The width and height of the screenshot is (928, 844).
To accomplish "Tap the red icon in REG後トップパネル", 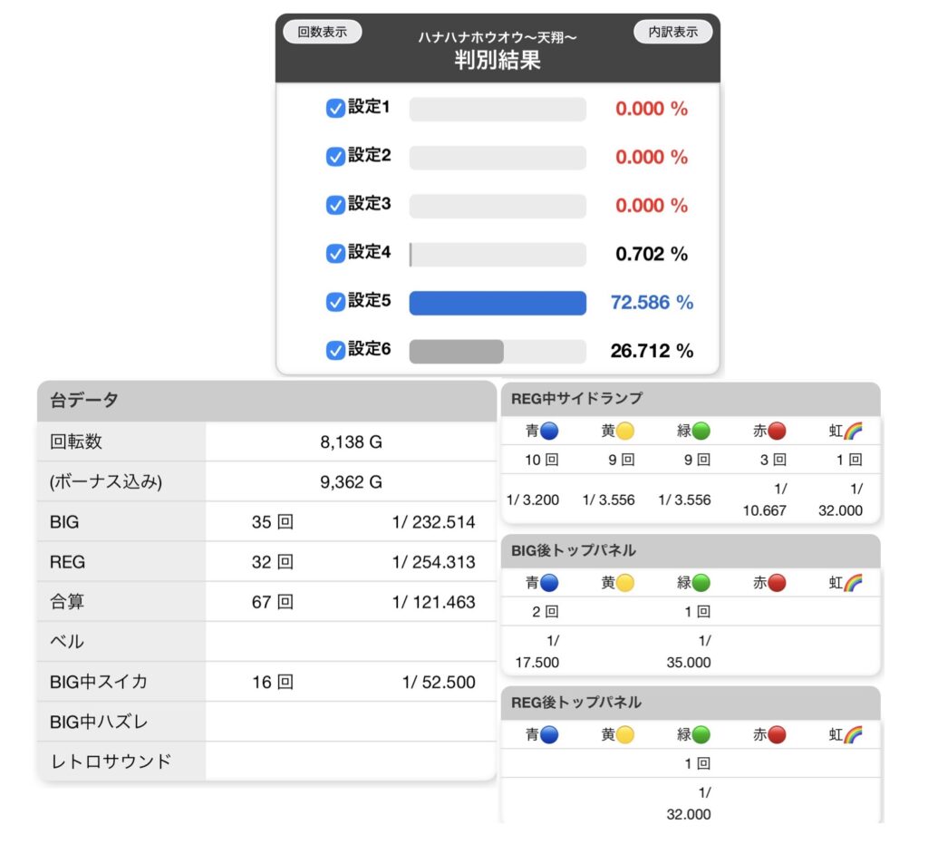I will [x=777, y=735].
